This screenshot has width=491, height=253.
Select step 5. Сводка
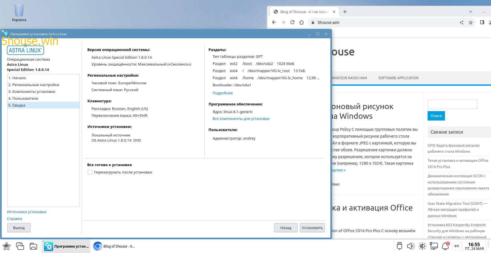(x=43, y=105)
